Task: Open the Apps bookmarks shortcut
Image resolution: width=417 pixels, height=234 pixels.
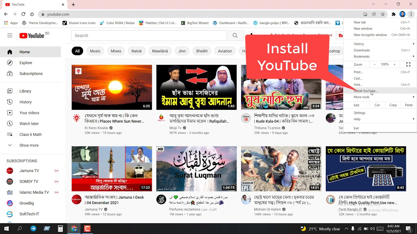Action: pos(11,23)
